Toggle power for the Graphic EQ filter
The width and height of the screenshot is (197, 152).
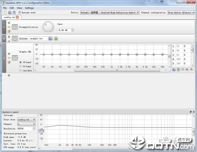(x=15, y=58)
